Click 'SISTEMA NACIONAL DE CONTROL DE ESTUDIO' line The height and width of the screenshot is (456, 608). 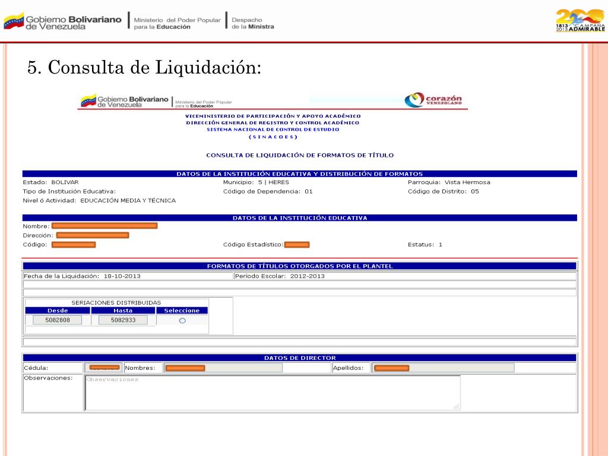273,129
